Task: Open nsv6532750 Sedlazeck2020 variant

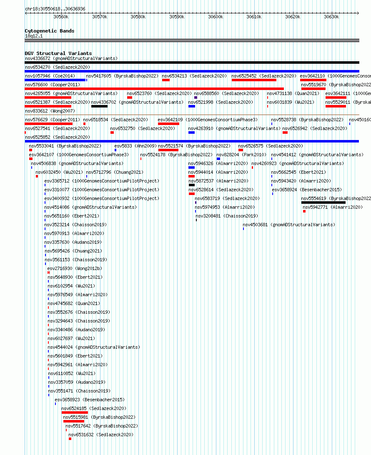Action: pyautogui.click(x=143, y=128)
